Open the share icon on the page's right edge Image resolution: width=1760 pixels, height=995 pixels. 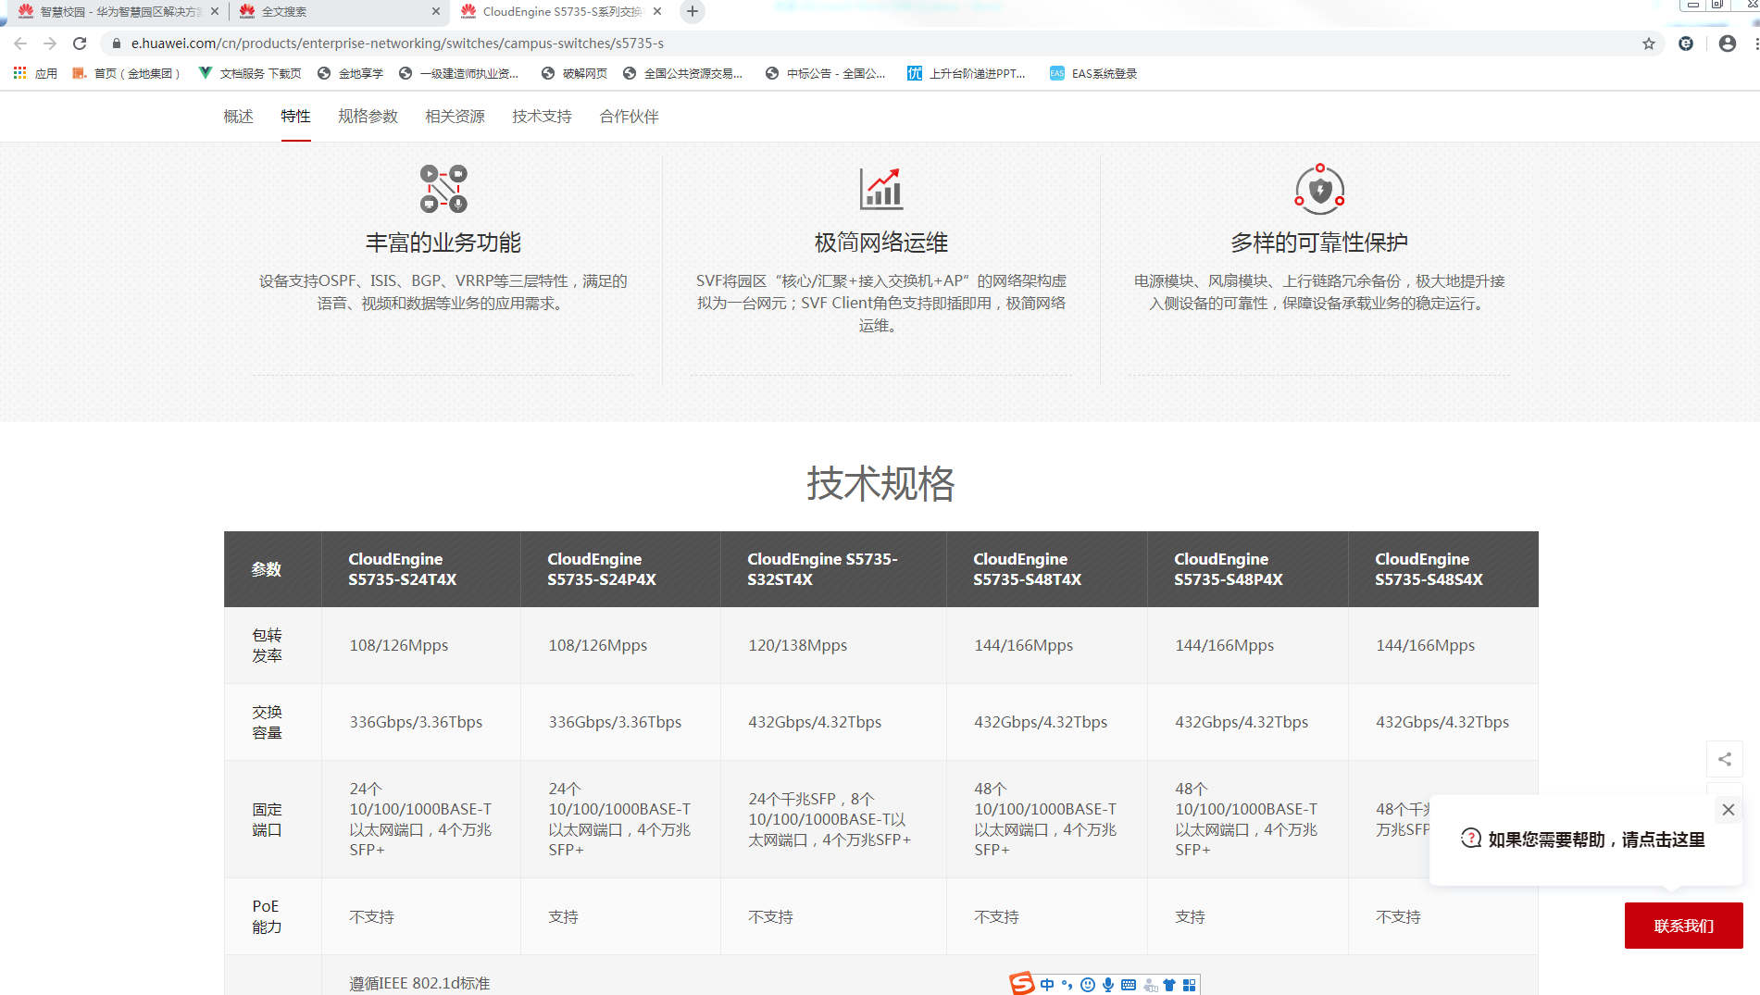(1725, 759)
